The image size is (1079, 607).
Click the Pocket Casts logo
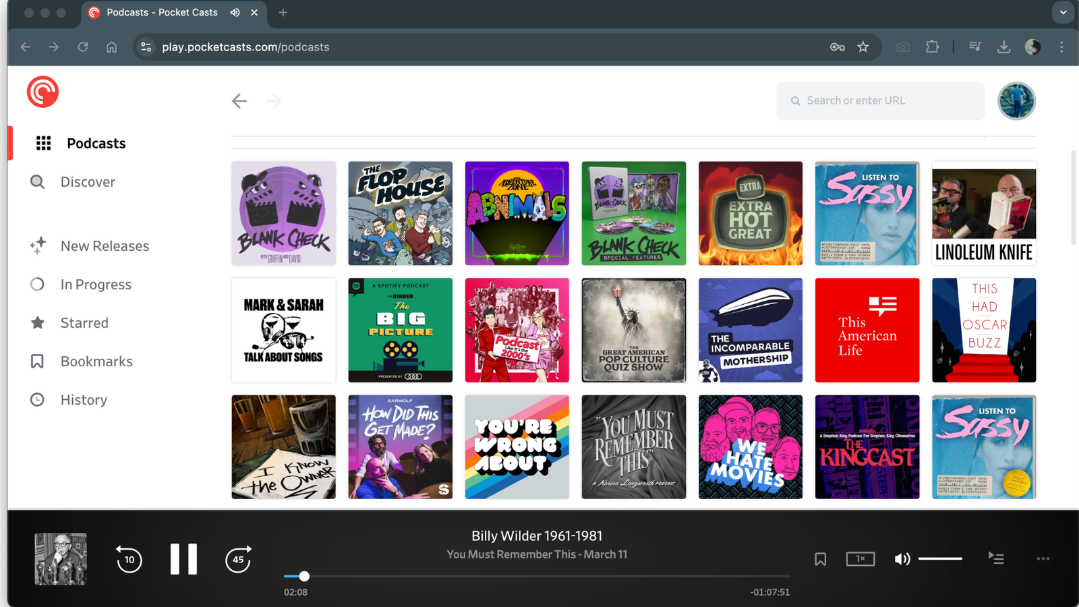click(x=42, y=92)
